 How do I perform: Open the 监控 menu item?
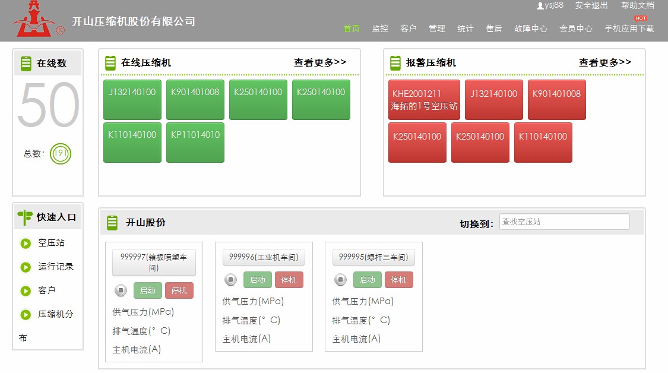pos(380,29)
